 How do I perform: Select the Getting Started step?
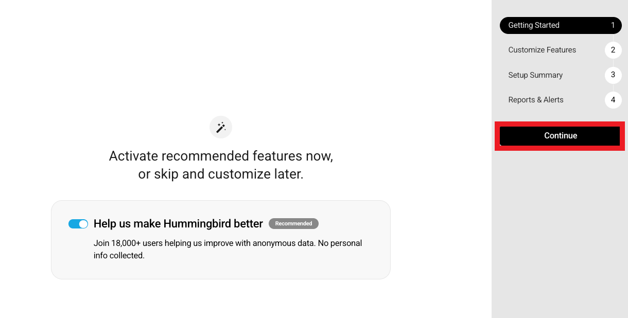(x=534, y=25)
